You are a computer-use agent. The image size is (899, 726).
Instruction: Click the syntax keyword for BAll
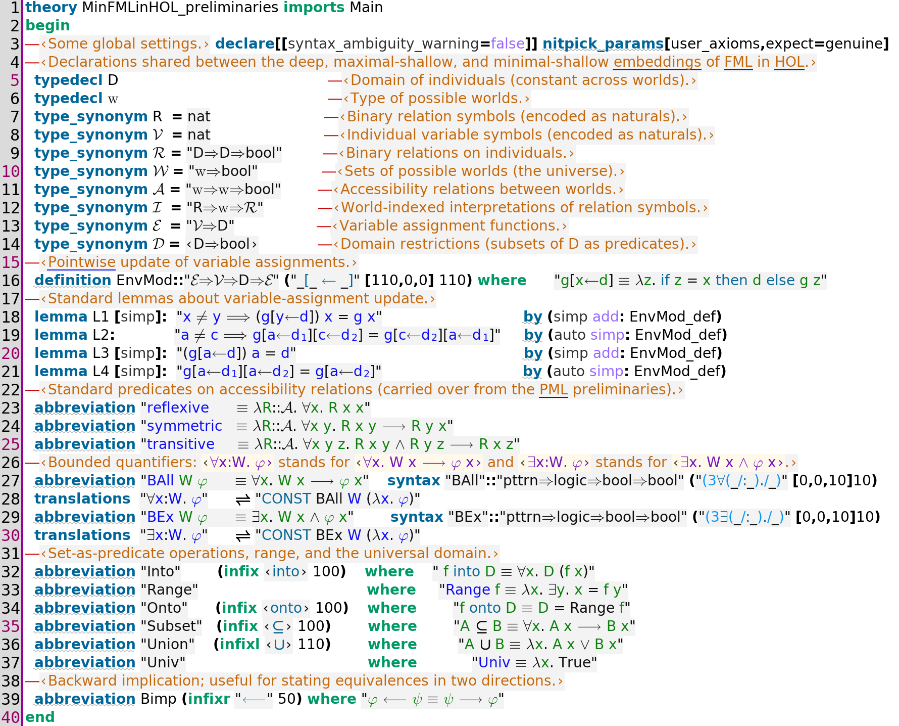click(414, 481)
